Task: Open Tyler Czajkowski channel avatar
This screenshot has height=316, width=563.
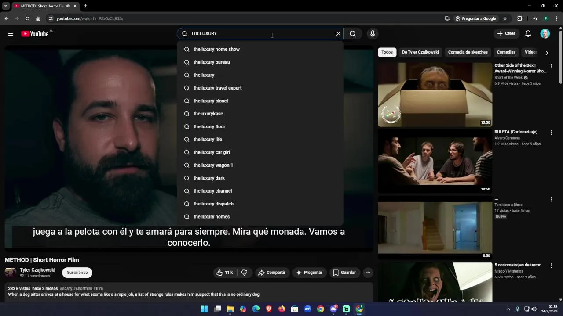Action: tap(11, 273)
